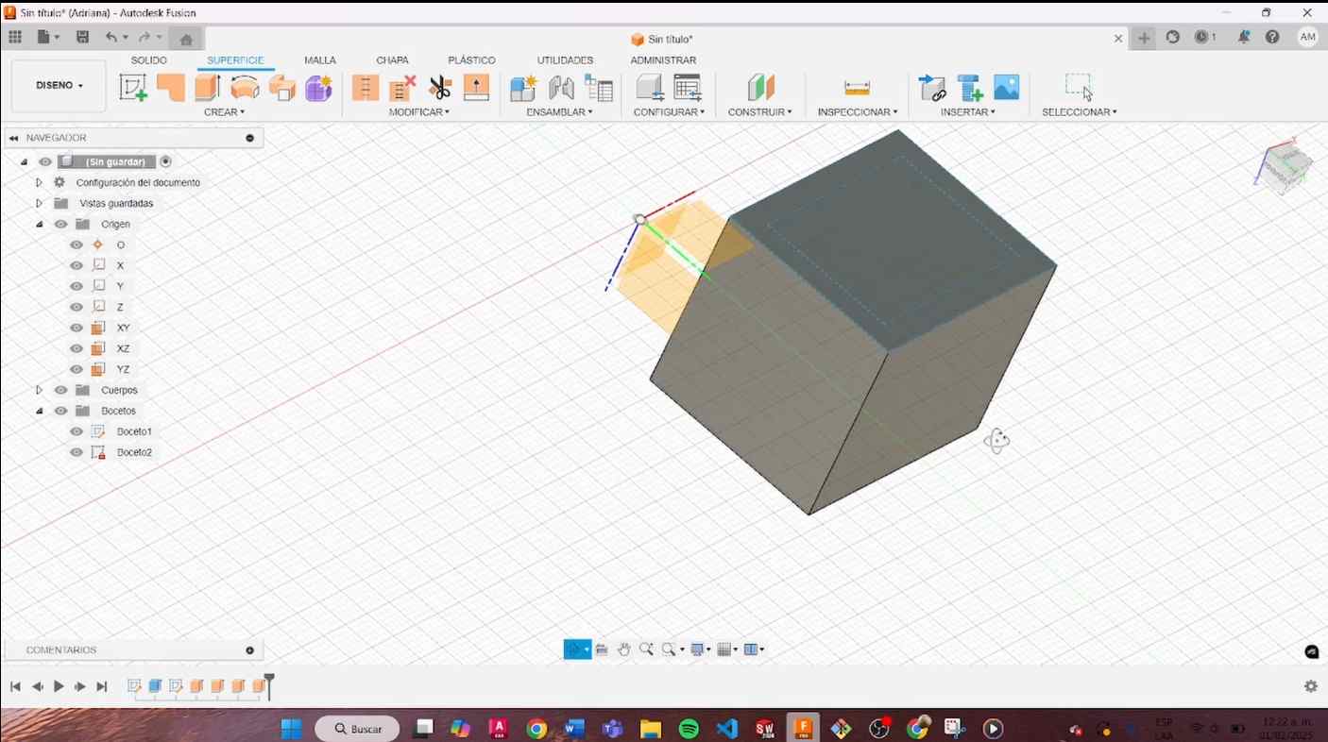This screenshot has width=1328, height=742.
Task: Click the job status clock icon
Action: (x=1202, y=38)
